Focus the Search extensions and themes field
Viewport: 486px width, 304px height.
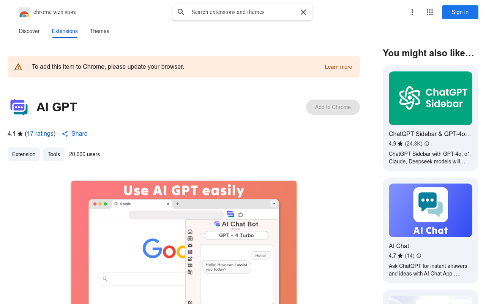[242, 12]
